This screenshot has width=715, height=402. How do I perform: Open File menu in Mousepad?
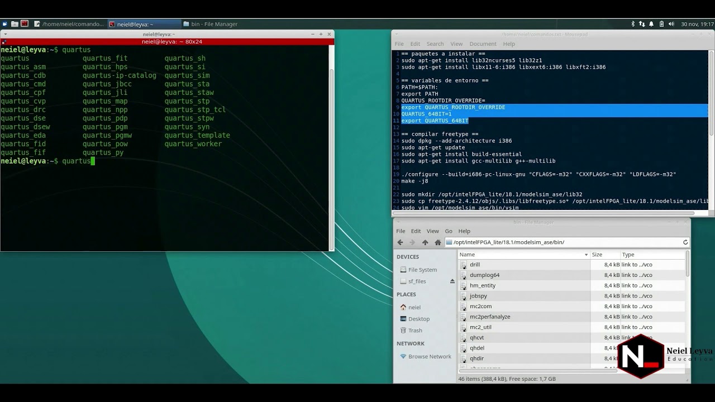399,44
